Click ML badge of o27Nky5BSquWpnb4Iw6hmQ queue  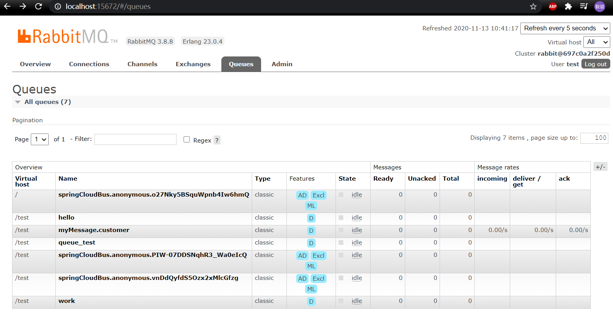click(311, 206)
